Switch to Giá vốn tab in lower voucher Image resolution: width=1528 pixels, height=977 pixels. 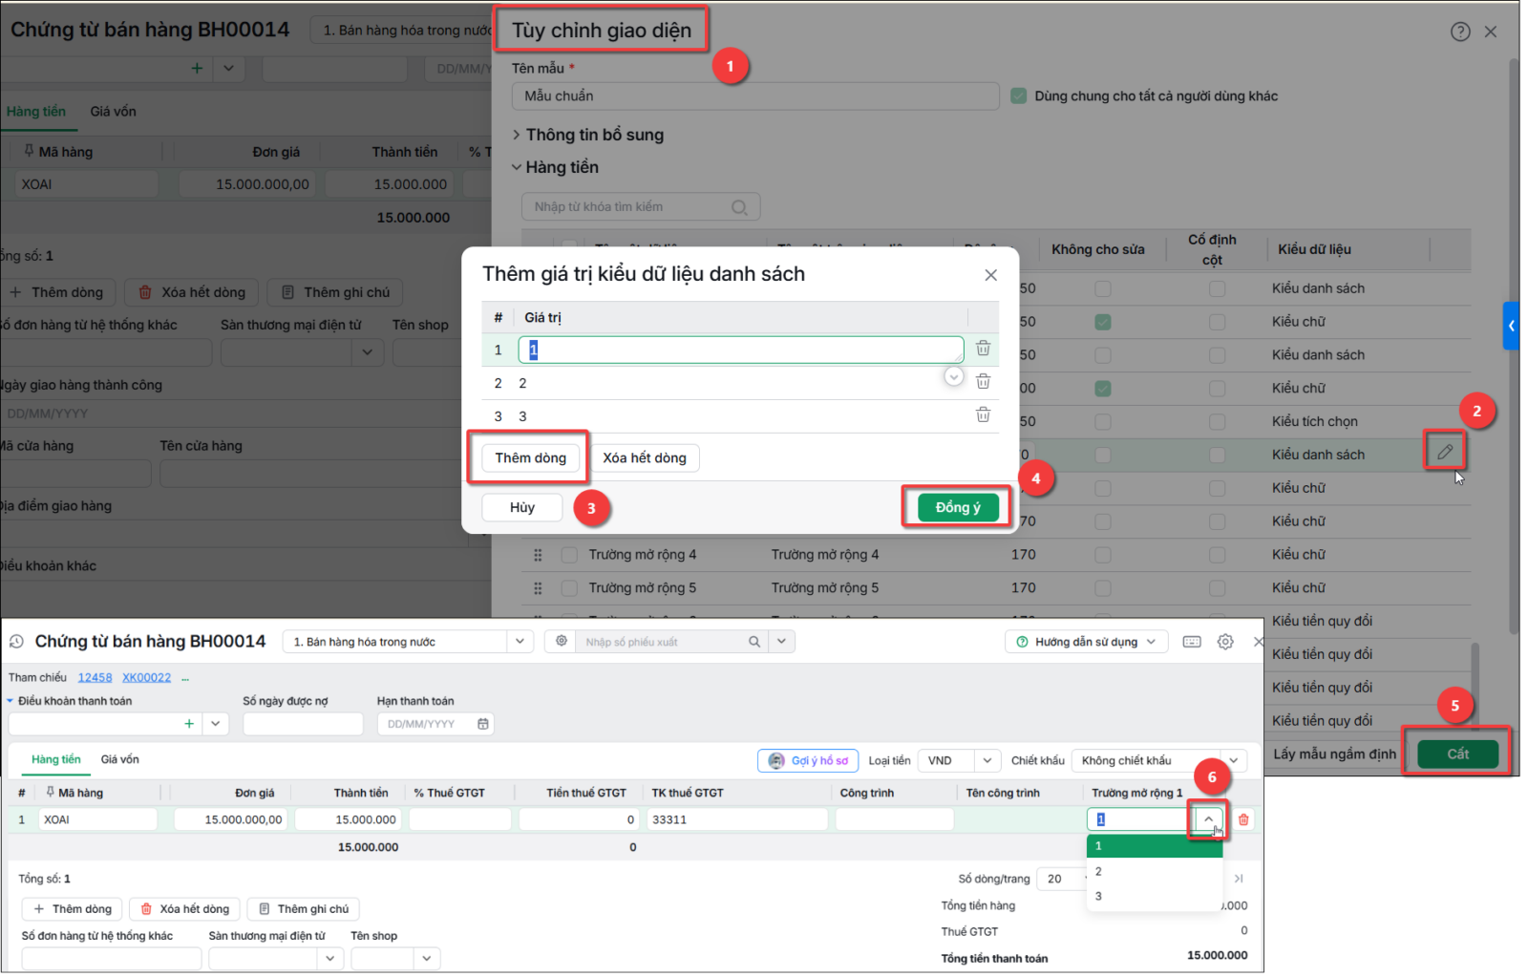120,759
